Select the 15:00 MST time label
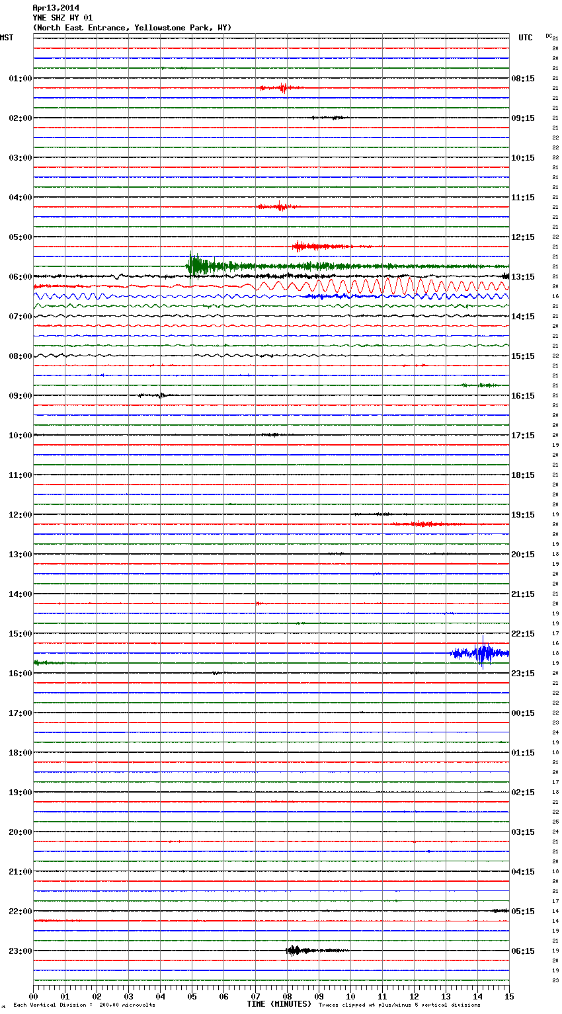The height and width of the screenshot is (1014, 562). click(20, 634)
